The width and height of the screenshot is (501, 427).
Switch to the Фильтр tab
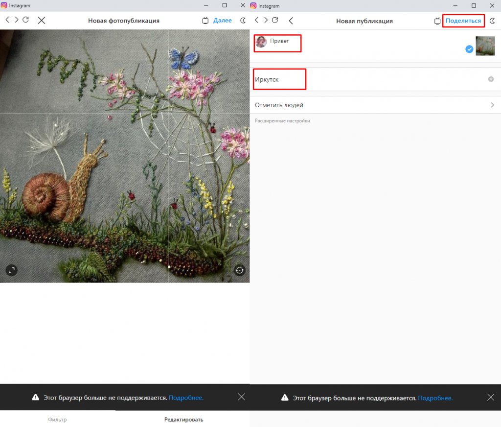(x=57, y=420)
